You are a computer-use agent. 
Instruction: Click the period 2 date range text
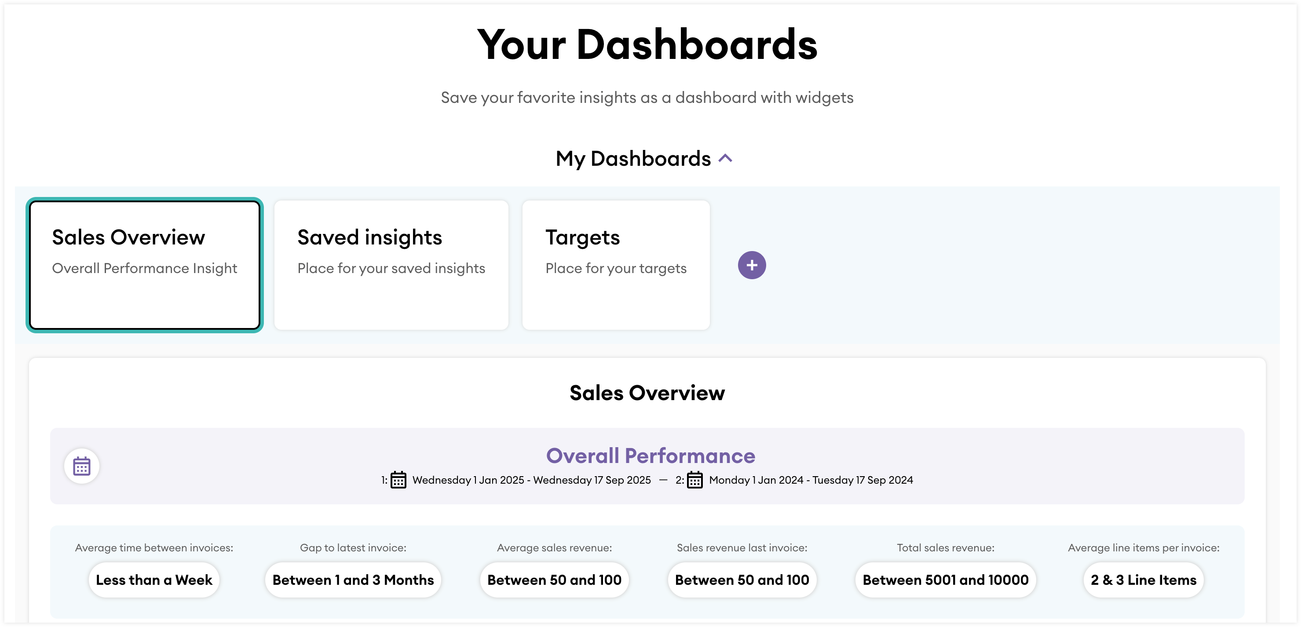coord(811,480)
